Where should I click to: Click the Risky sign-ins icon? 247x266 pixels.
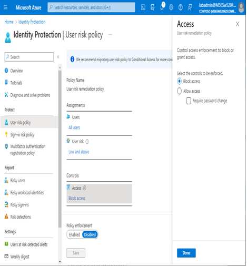click(x=6, y=204)
